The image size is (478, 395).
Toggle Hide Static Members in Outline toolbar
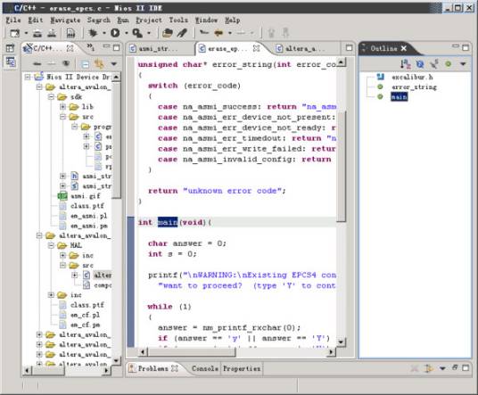coord(433,63)
